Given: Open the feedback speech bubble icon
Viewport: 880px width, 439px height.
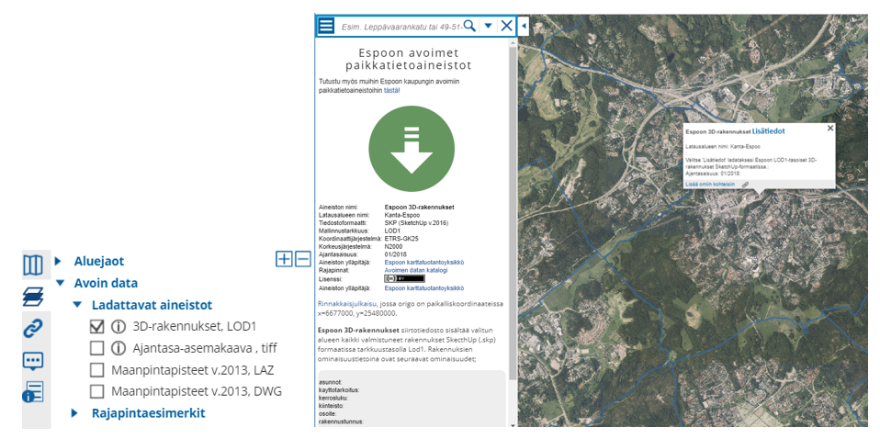Looking at the screenshot, I should point(33,360).
